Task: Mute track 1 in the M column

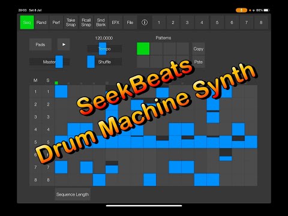Action: click(35, 92)
